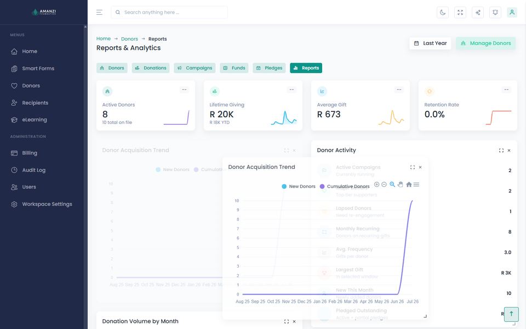Viewport: 526px width, 329px height.
Task: Click the Average Gift card icon
Action: click(322, 92)
